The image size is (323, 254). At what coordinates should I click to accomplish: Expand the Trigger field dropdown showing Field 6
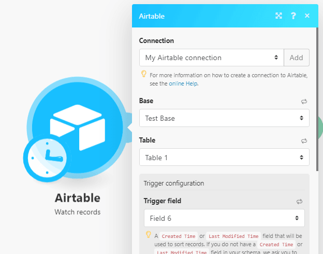pos(224,218)
